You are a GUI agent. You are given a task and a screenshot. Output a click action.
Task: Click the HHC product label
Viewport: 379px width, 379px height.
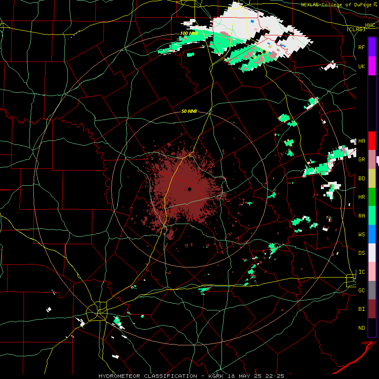pyautogui.click(x=370, y=25)
